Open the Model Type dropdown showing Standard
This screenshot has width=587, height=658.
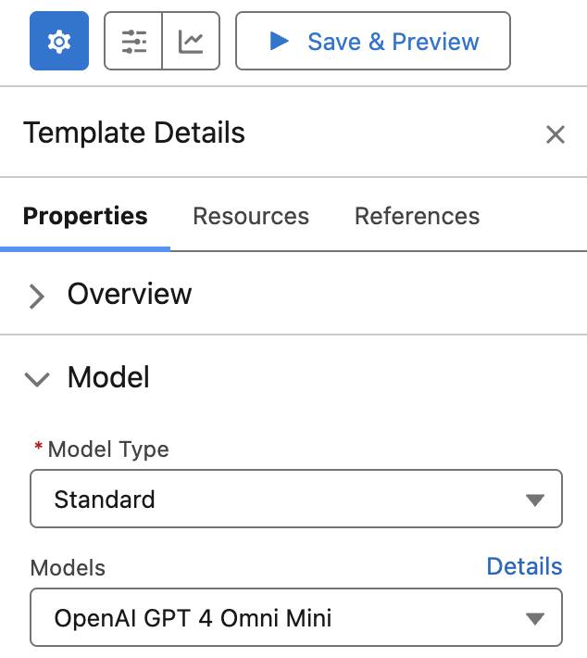point(296,499)
